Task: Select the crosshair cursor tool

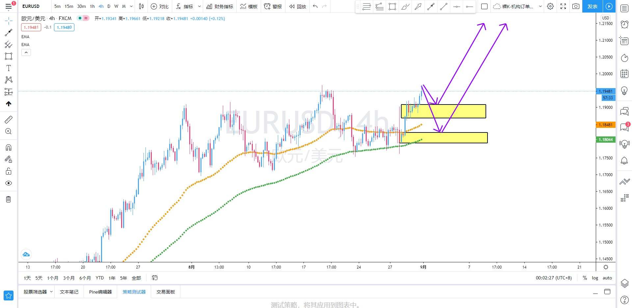Action: 9,21
